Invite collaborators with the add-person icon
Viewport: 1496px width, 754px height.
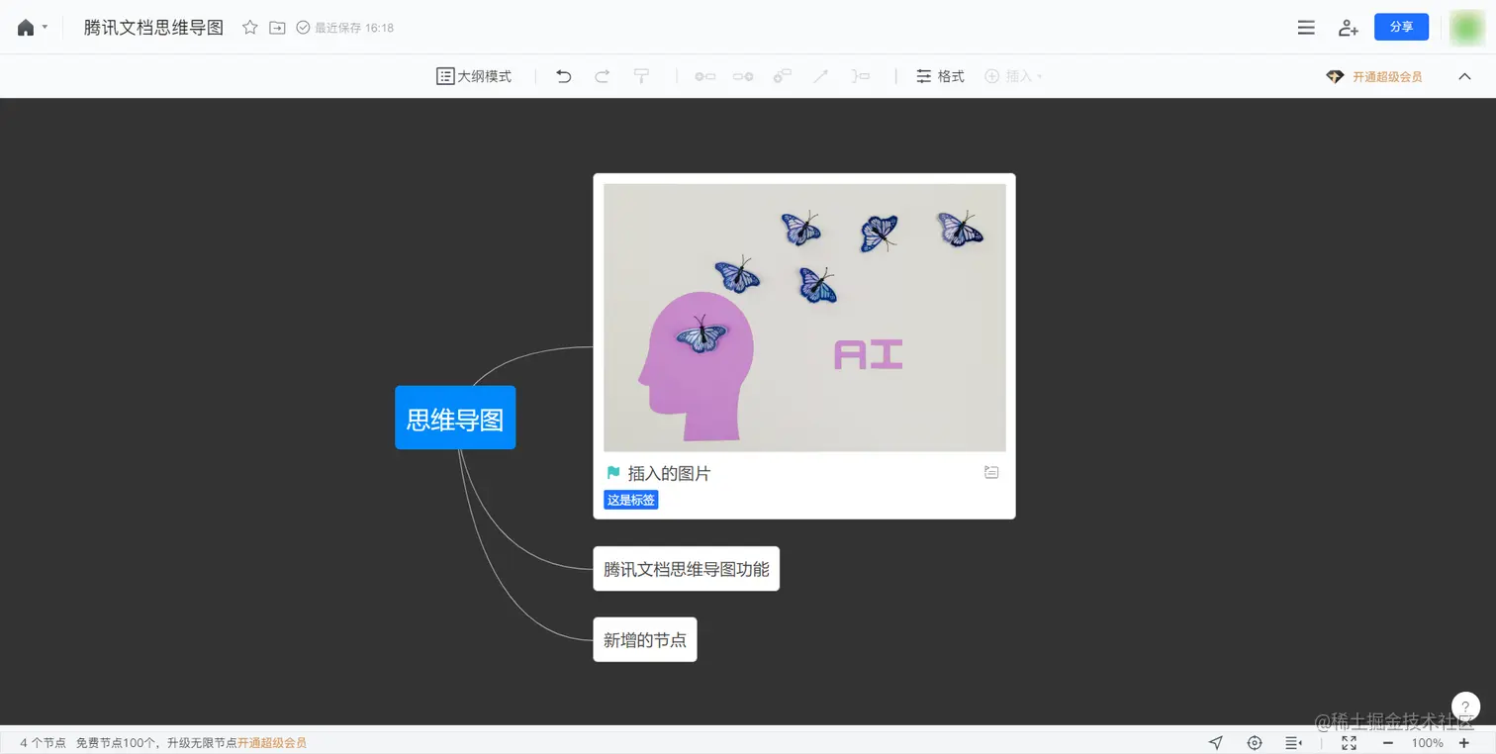(1348, 28)
